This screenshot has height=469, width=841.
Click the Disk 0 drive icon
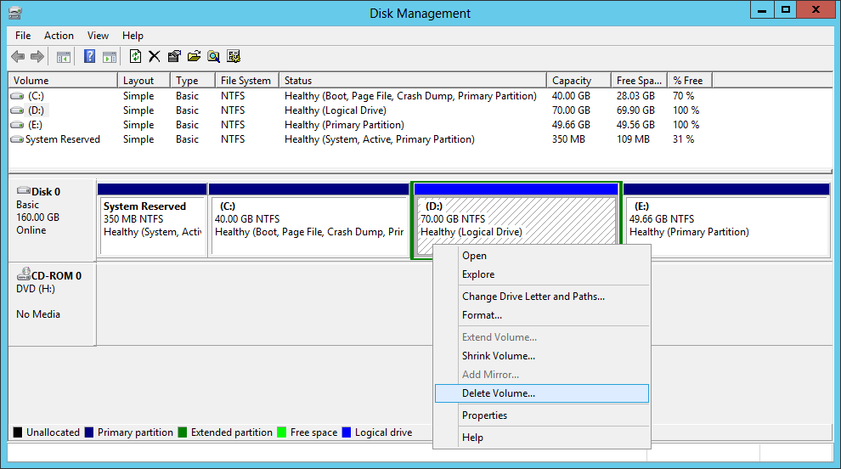(x=24, y=190)
